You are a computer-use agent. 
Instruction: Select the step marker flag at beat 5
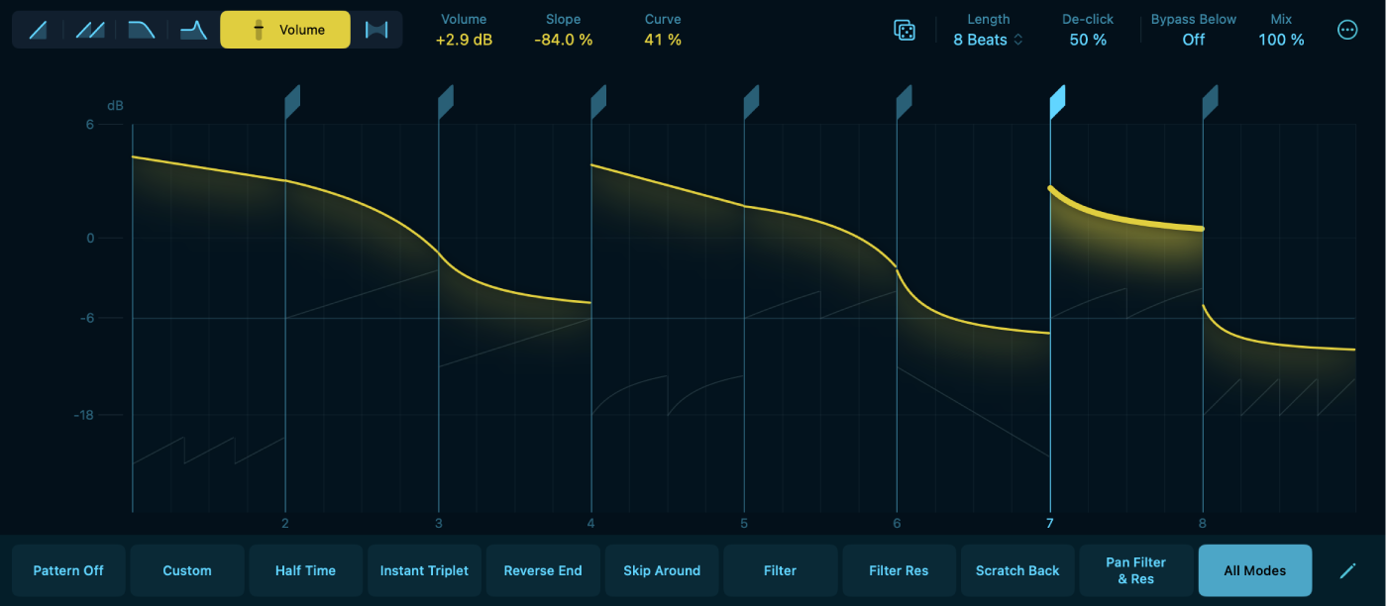click(752, 102)
